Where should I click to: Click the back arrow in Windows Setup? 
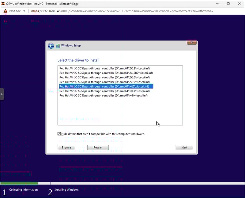[51, 46]
